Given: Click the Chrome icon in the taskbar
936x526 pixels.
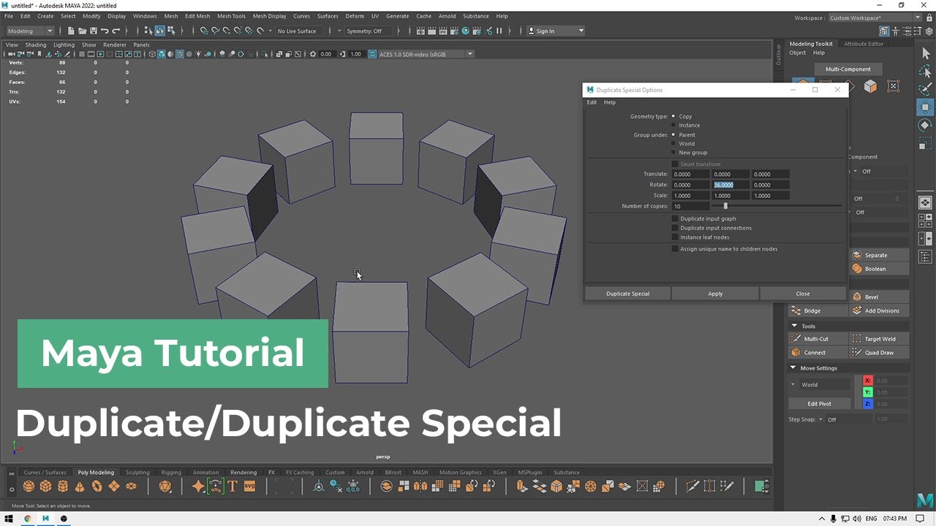Looking at the screenshot, I should [x=28, y=519].
